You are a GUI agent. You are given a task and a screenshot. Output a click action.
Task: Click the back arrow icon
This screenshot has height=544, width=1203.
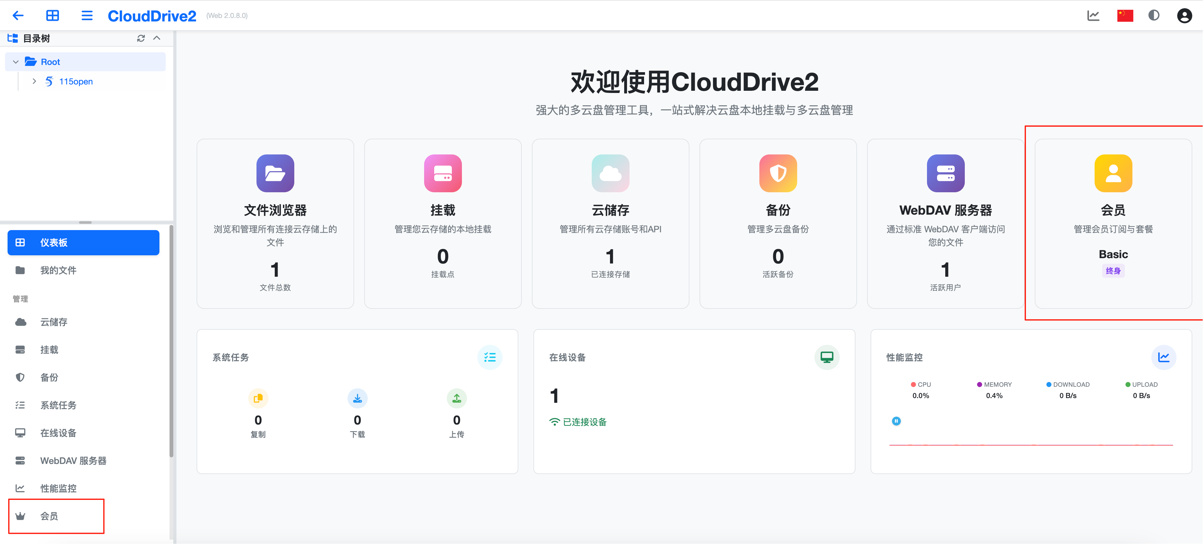(18, 15)
